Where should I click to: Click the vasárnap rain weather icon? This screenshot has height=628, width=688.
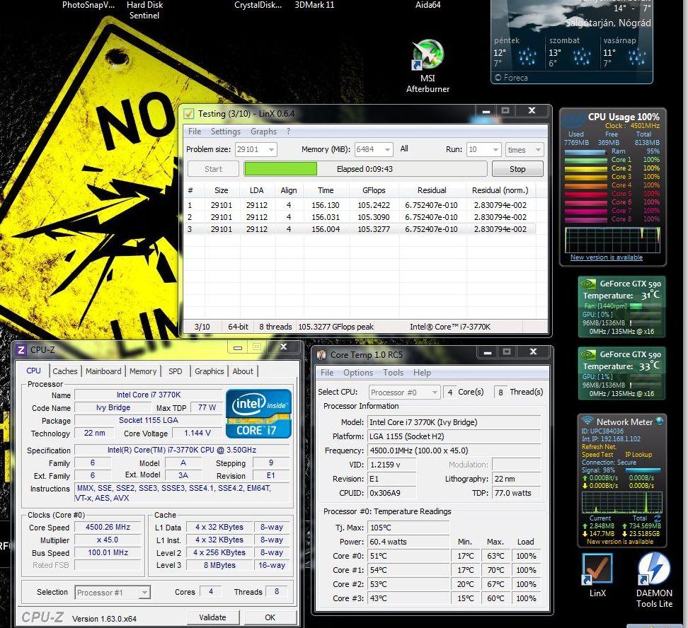[636, 56]
